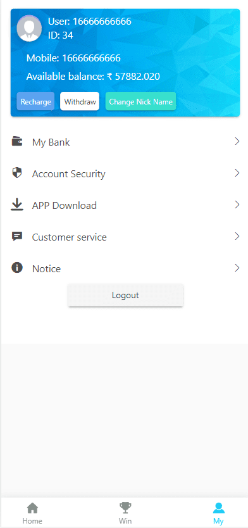Expand the Notice row chevron

(x=237, y=268)
